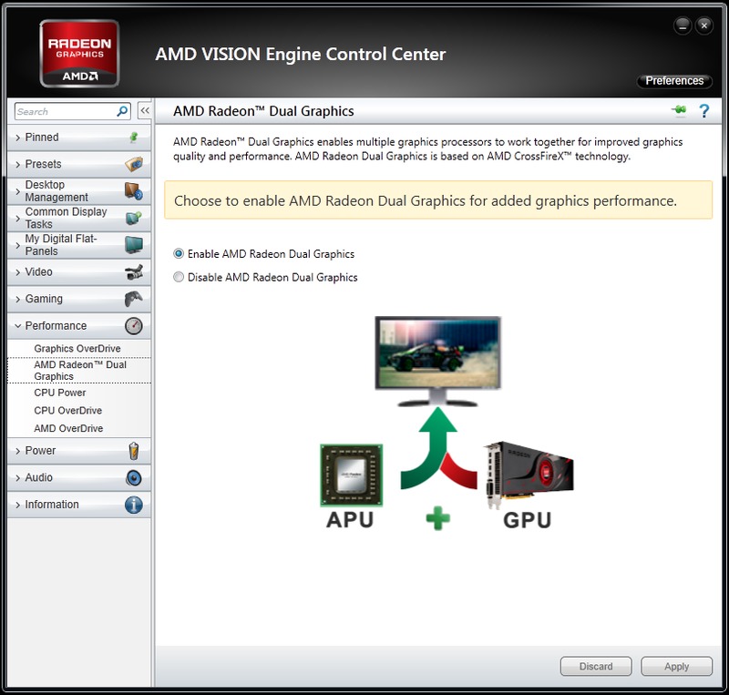The image size is (729, 695).
Task: Open Graphics OverDrive page
Action: [77, 348]
